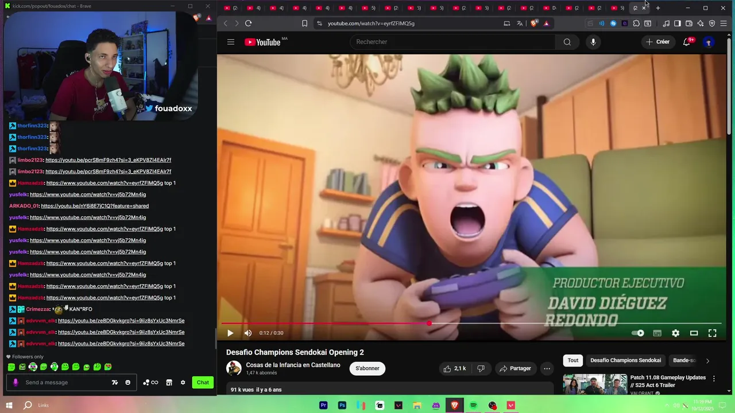This screenshot has height=413, width=735.
Task: Start voice search with the microphone icon
Action: [x=593, y=42]
